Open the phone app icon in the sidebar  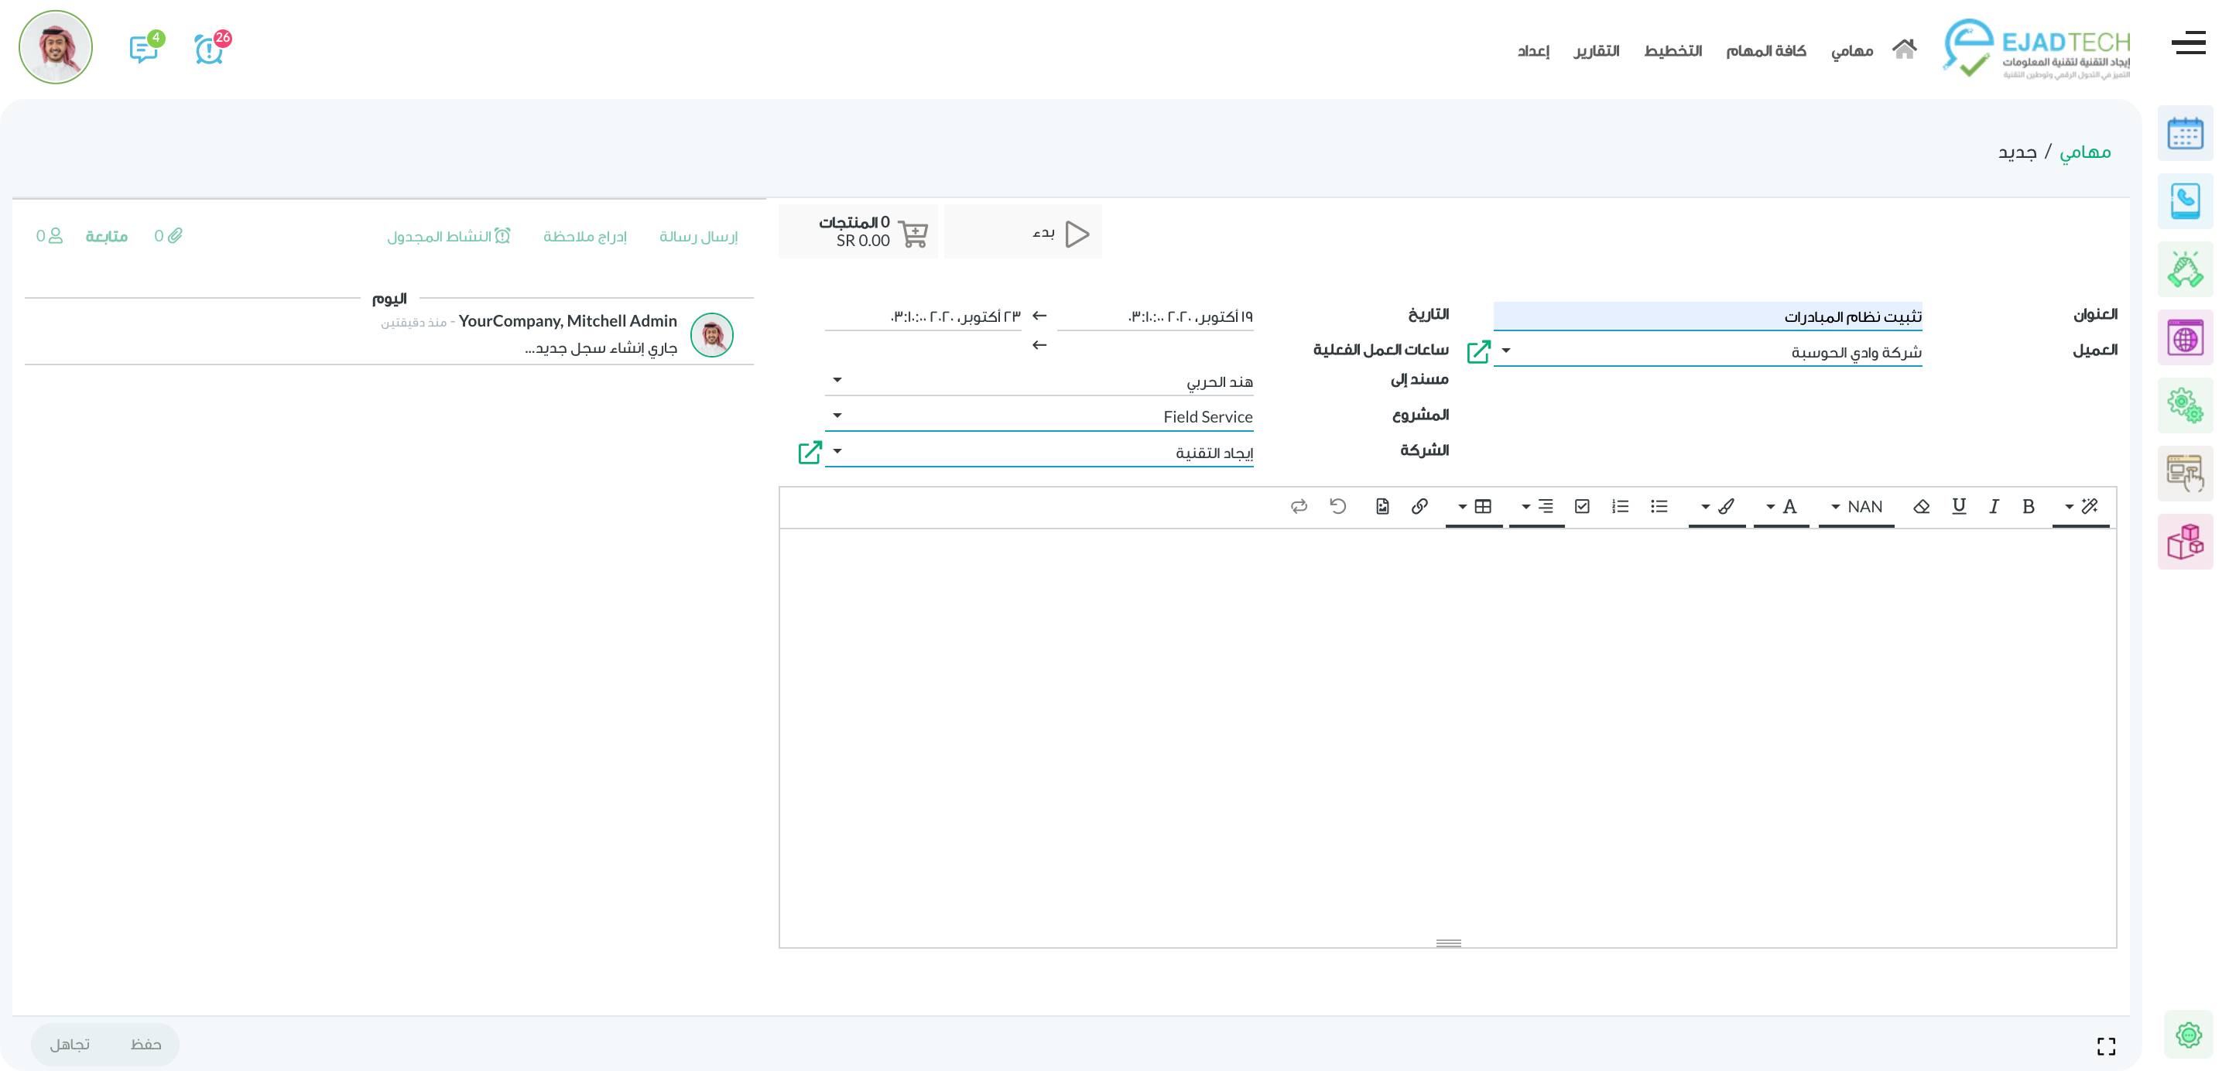pyautogui.click(x=2184, y=201)
